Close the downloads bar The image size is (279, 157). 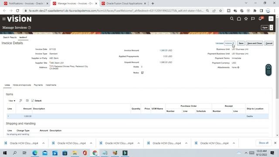[x=275, y=143]
